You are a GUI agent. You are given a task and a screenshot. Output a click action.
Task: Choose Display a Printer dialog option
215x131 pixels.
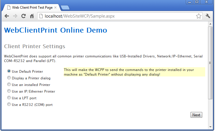[9, 78]
